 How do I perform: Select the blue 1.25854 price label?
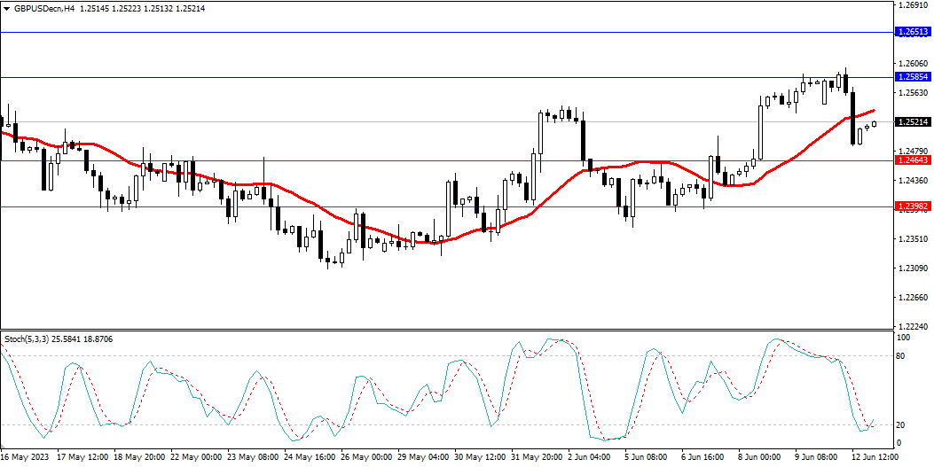pyautogui.click(x=913, y=77)
